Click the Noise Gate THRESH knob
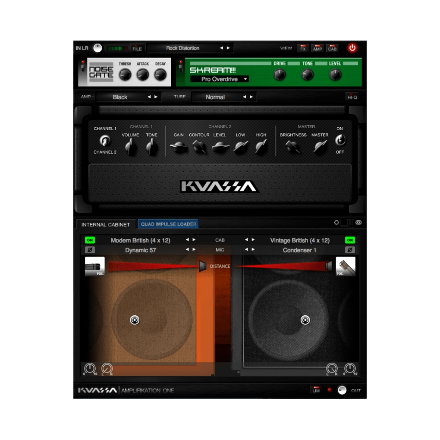The image size is (440, 440). point(125,75)
